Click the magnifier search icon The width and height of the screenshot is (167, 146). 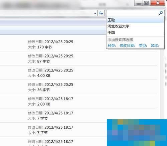point(161,13)
